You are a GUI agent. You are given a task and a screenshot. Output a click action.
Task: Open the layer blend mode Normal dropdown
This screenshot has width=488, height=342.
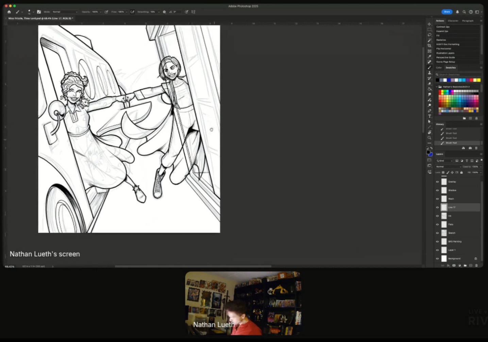449,167
